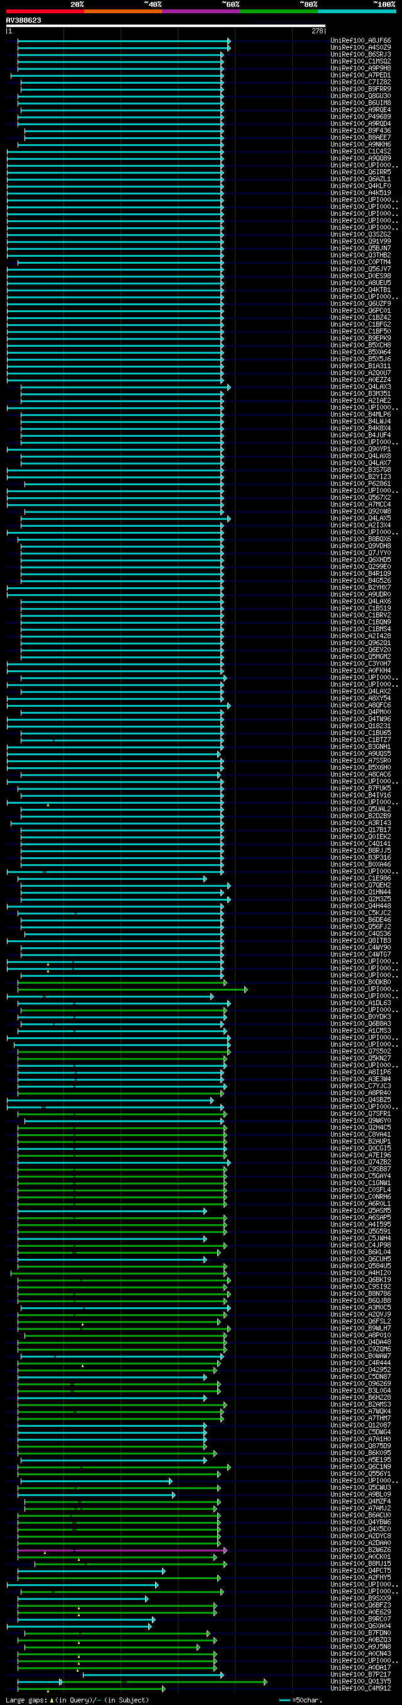This screenshot has width=402, height=1705.
Task: Click hit label UniRef100_C4R444
Action: point(361,1363)
